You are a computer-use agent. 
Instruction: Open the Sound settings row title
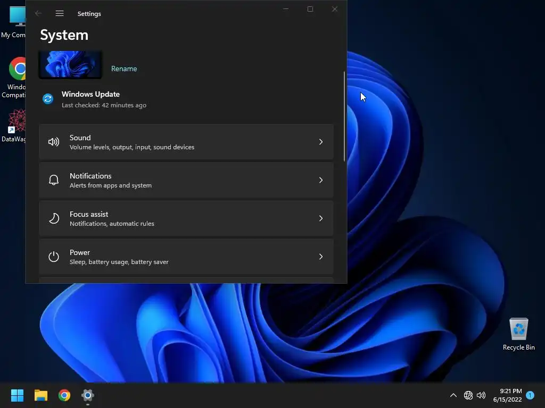80,138
